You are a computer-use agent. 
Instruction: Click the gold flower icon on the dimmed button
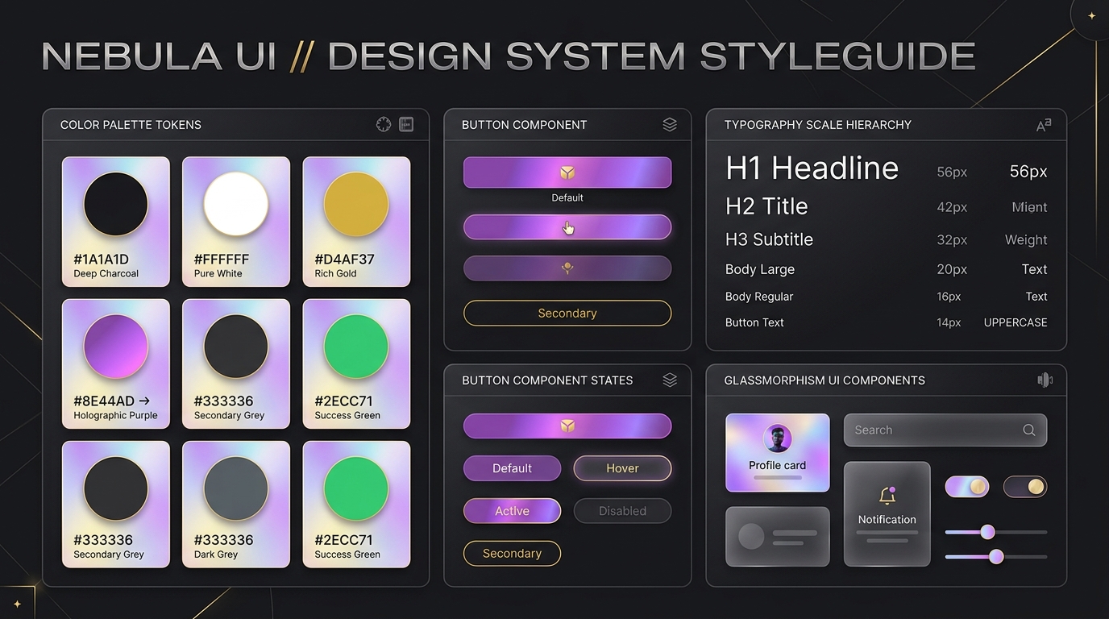coord(567,268)
